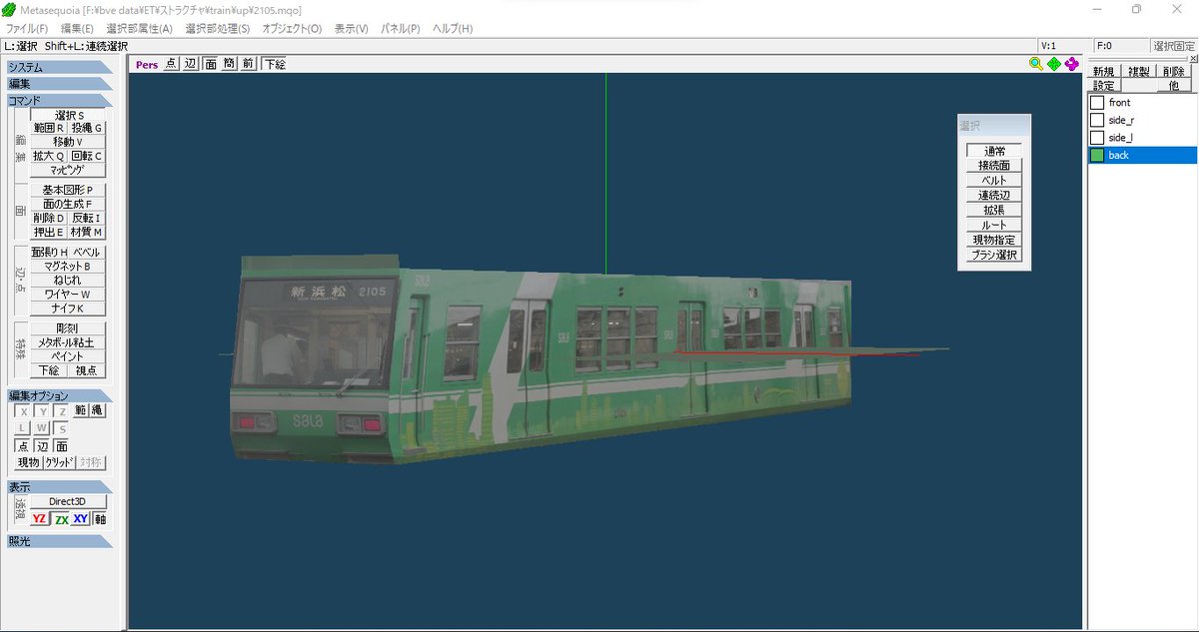Toggle XY plane display
This screenshot has width=1199, height=632.
pyautogui.click(x=81, y=519)
